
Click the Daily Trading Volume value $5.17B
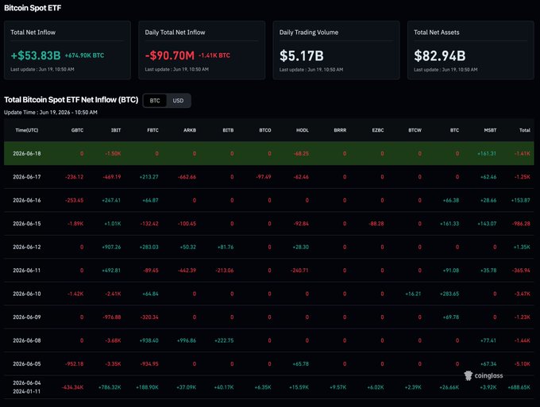(302, 56)
